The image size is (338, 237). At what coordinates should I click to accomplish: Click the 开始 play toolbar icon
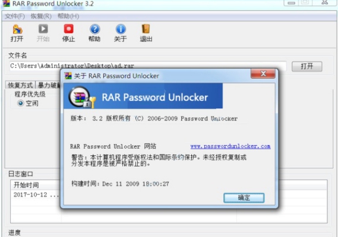tap(43, 29)
